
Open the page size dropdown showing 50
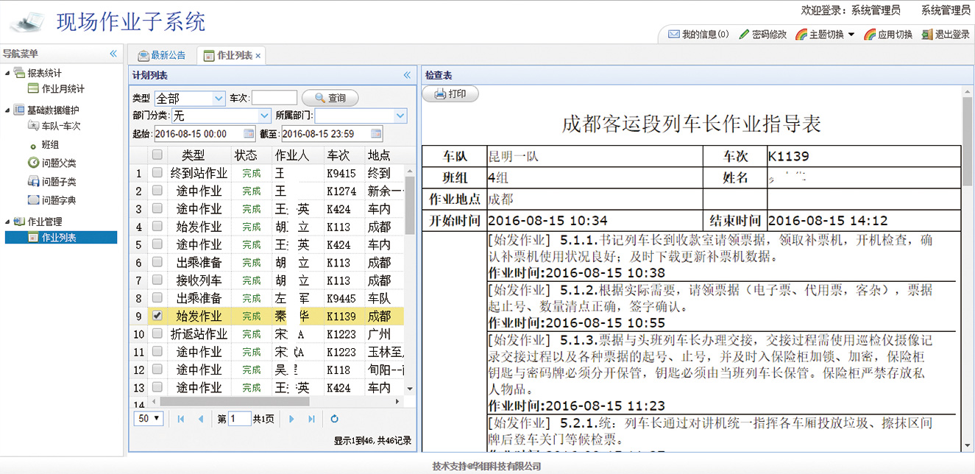pyautogui.click(x=149, y=419)
